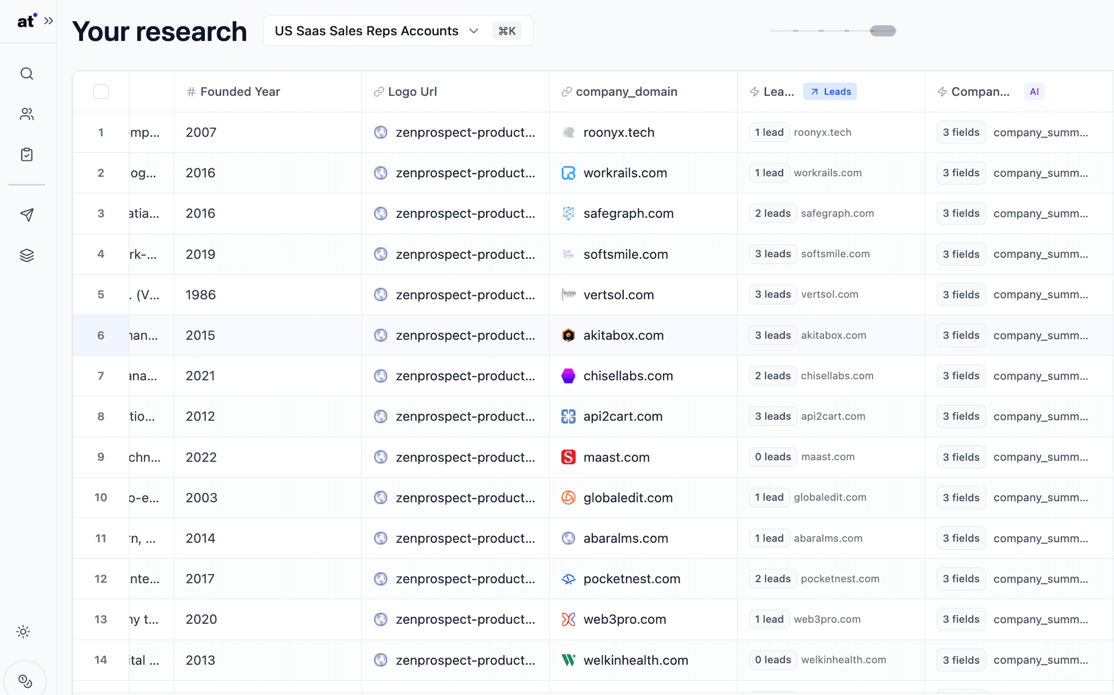
Task: Open the people/contacts sidebar icon
Action: 27,114
